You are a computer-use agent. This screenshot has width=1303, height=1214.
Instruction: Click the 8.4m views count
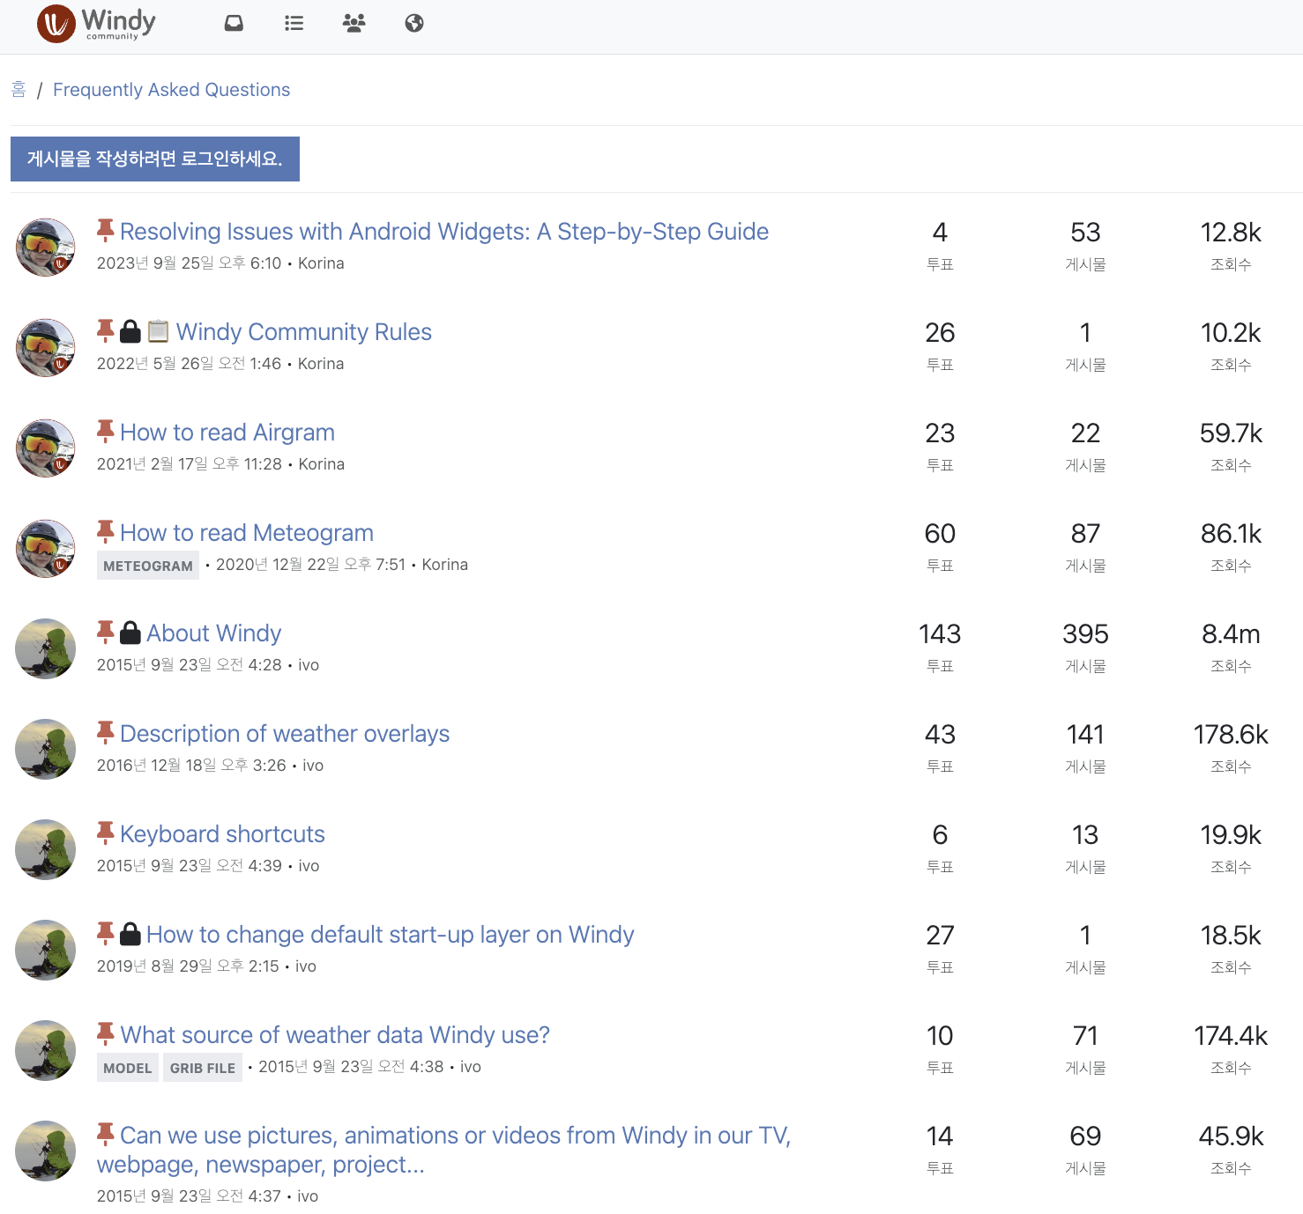(1231, 634)
